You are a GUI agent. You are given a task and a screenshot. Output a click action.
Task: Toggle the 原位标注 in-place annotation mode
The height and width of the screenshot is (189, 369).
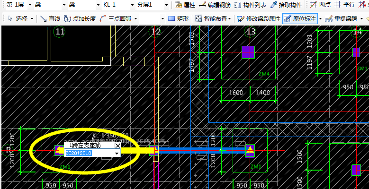click(299, 19)
